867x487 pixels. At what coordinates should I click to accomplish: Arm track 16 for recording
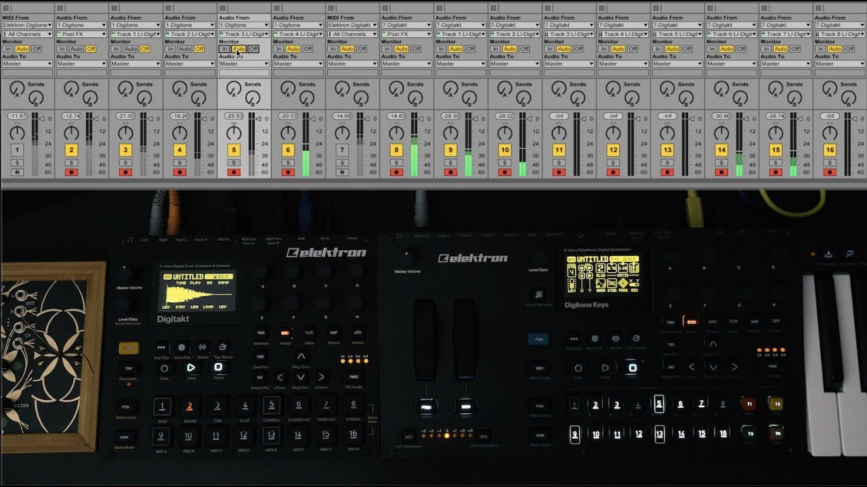(830, 172)
